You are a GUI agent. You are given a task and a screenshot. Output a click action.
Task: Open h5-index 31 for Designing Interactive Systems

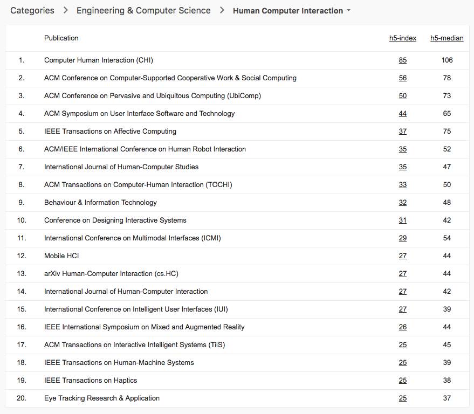tap(403, 220)
